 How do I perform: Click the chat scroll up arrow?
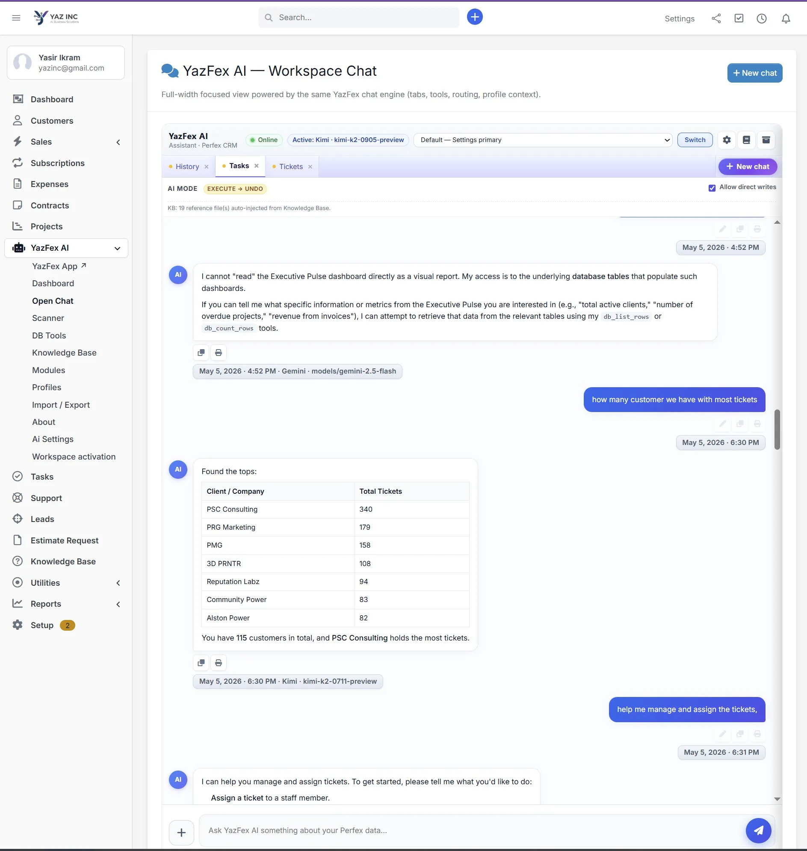tap(777, 222)
